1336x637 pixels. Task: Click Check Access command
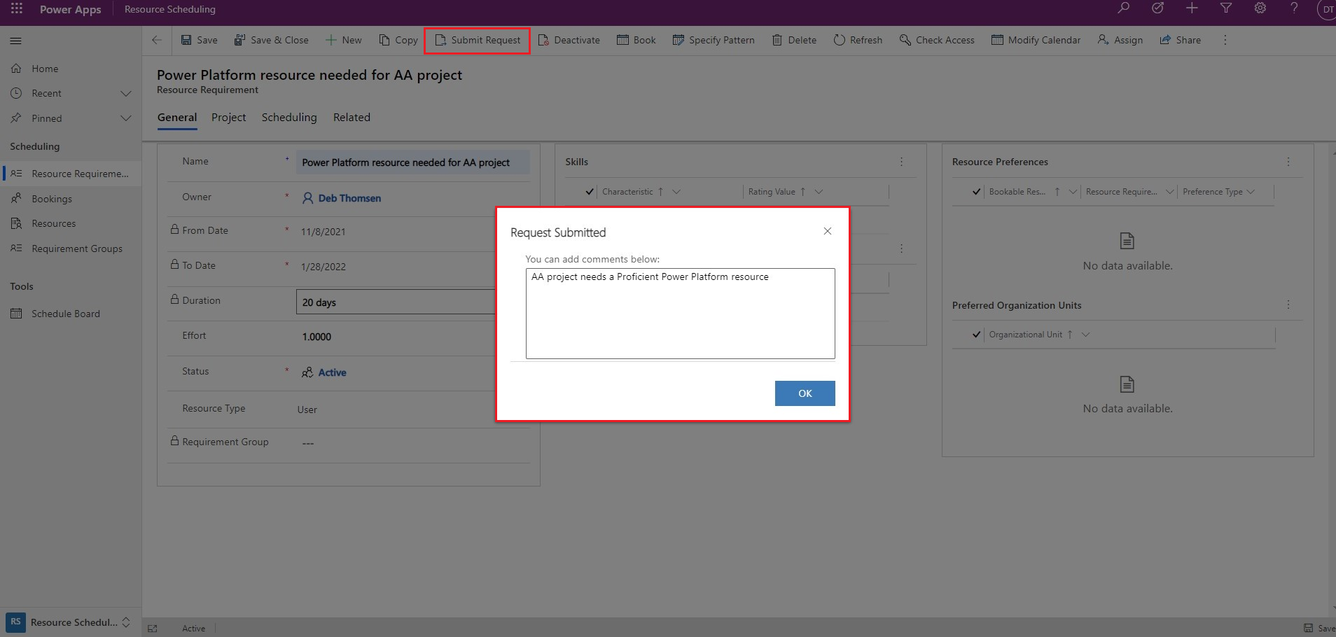(x=937, y=40)
